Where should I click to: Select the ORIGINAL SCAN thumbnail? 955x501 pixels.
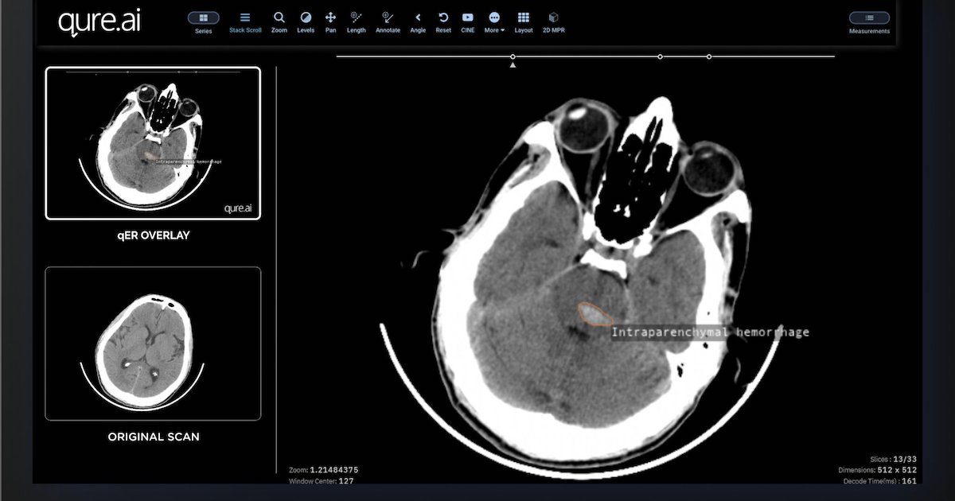(153, 342)
